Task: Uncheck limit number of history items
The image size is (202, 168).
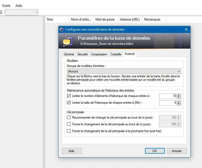Action: 69,96
